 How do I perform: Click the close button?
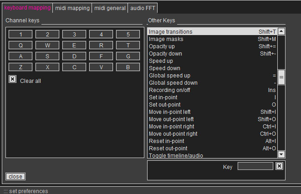[15, 177]
